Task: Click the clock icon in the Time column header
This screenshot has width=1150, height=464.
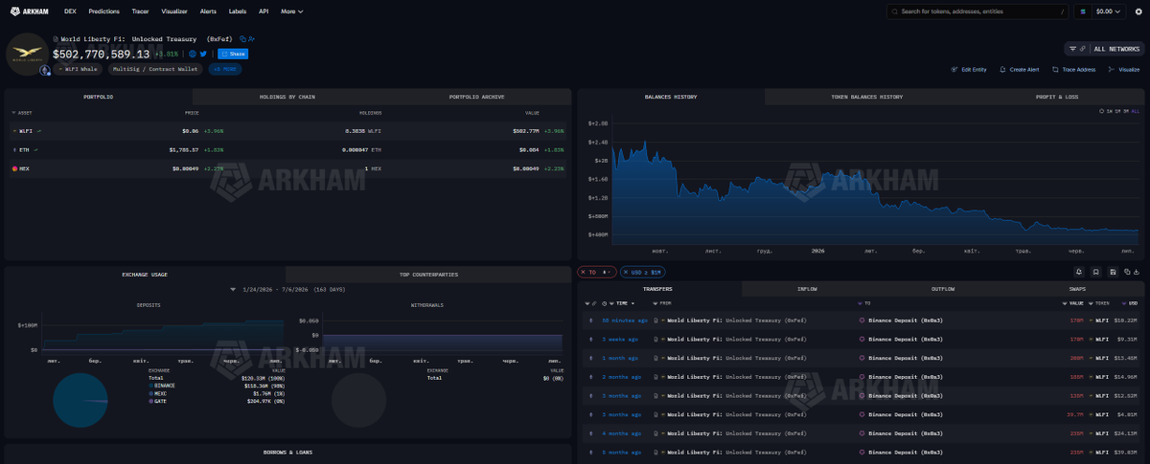Action: tap(605, 303)
